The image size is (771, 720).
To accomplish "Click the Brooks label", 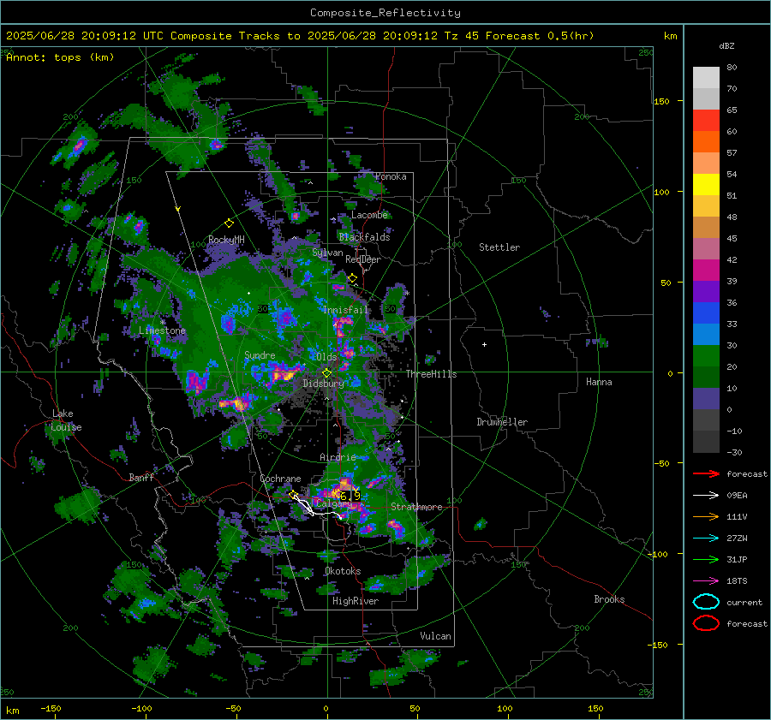I will tap(609, 599).
